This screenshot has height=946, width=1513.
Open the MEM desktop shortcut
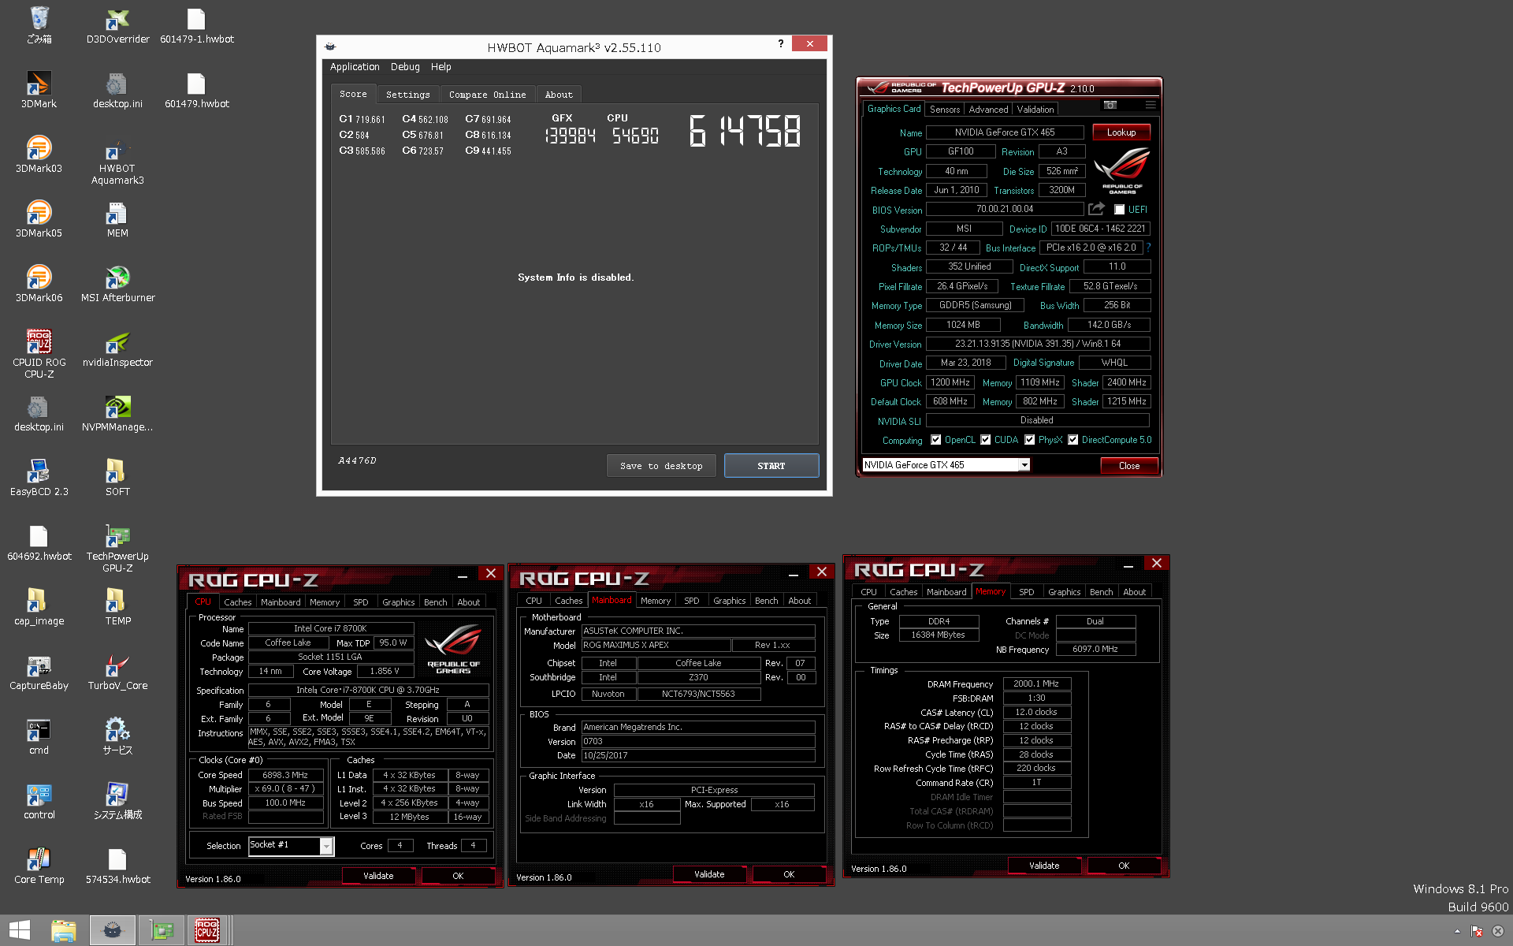point(117,219)
